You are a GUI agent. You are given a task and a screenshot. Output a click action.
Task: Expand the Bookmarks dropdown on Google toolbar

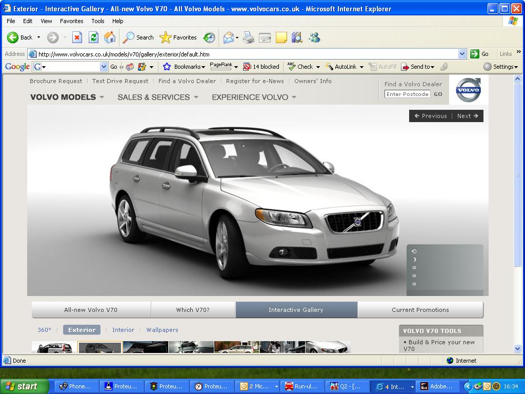click(x=203, y=67)
